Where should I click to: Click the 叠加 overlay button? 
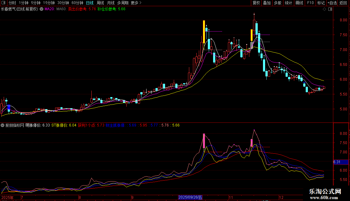pyautogui.click(x=267, y=3)
